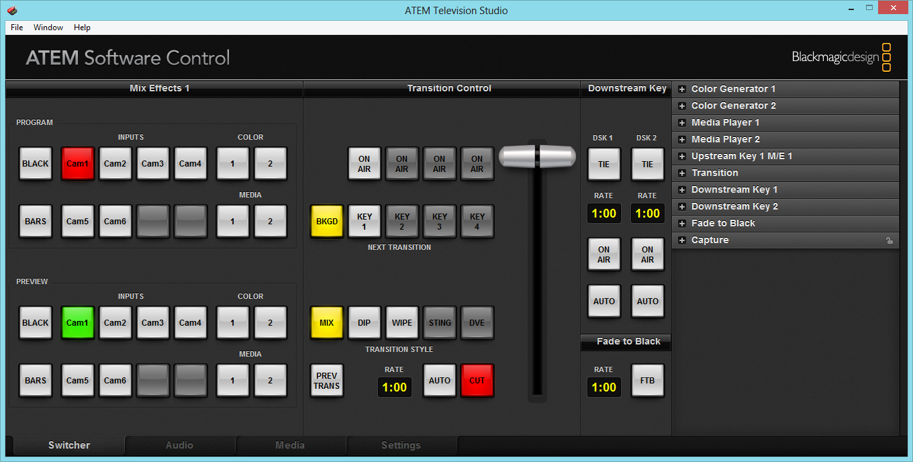Toggle the BKGD next transition button
Viewport: 913px width, 462px height.
[x=326, y=221]
